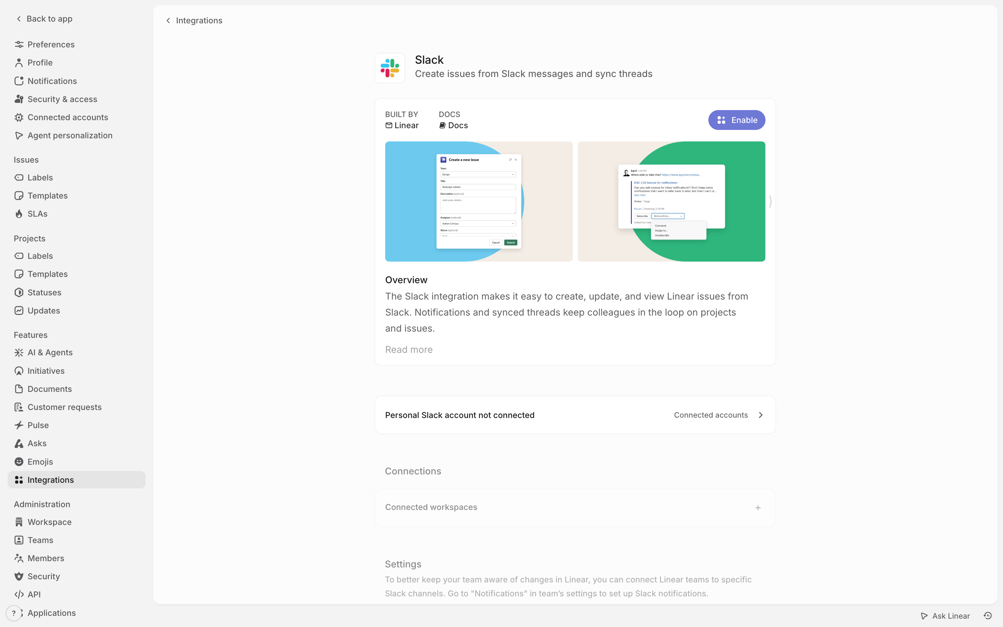The image size is (1003, 627).
Task: Click the Security & access icon
Action: 19,99
